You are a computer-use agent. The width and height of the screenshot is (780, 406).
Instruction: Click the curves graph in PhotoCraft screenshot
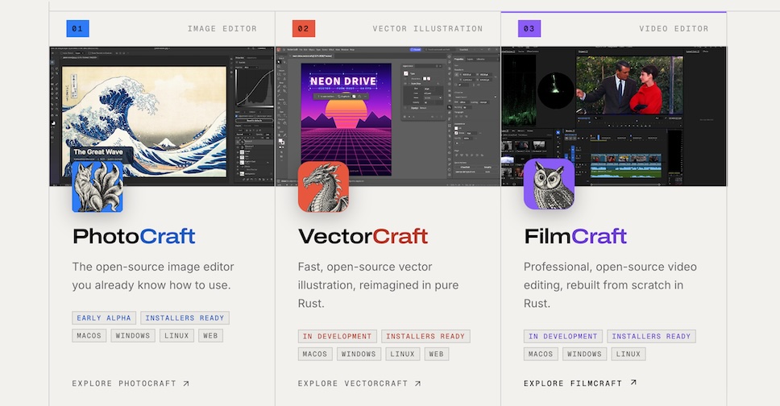(x=254, y=87)
